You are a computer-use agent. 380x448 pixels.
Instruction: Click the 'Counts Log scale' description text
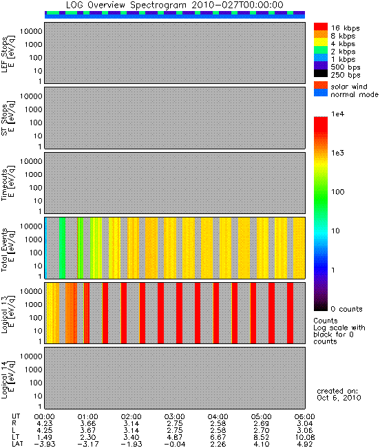[x=339, y=331]
